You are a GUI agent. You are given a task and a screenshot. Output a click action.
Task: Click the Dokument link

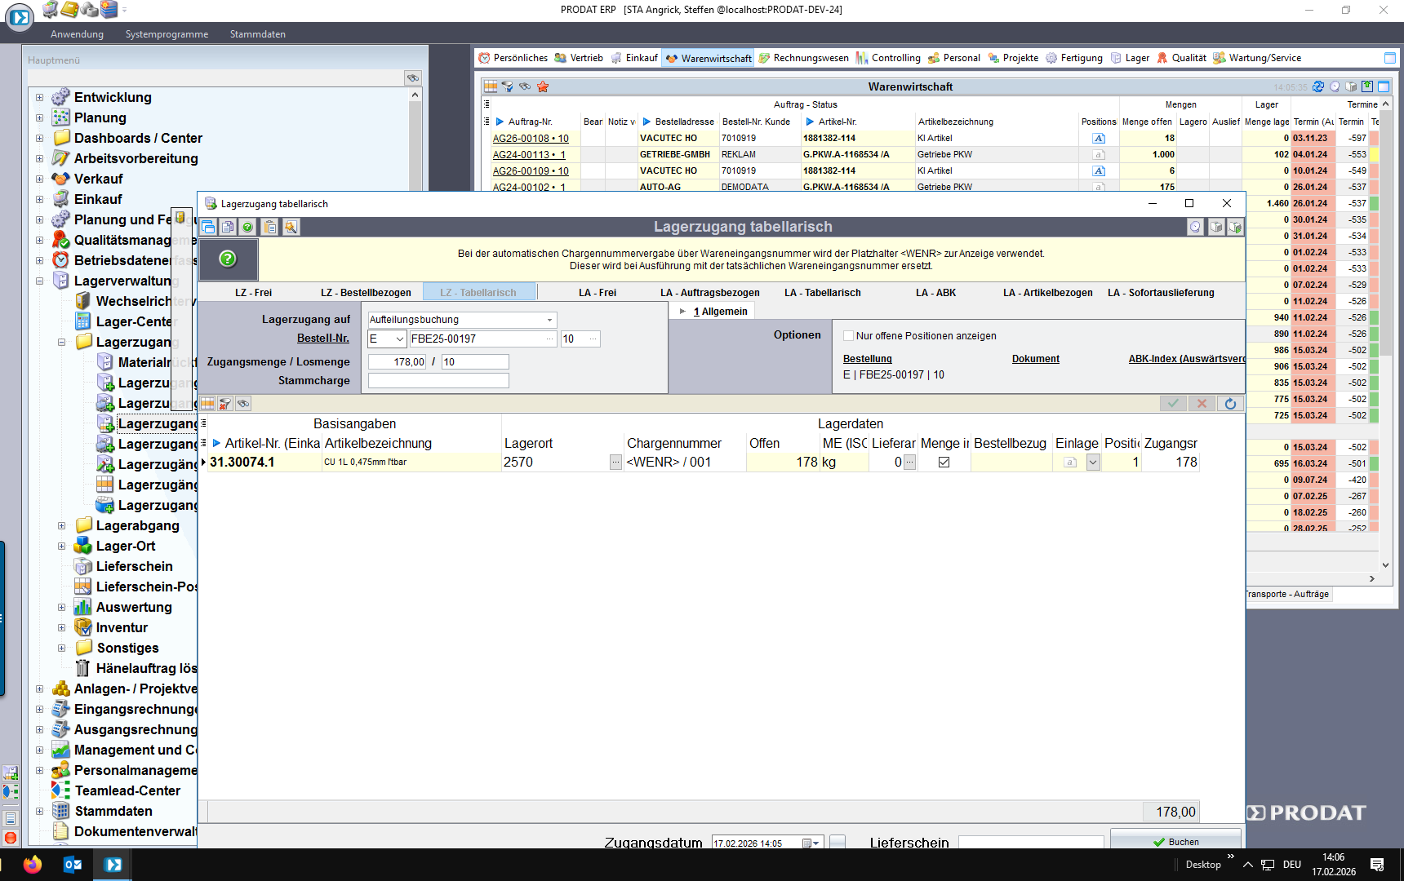[x=1035, y=359]
